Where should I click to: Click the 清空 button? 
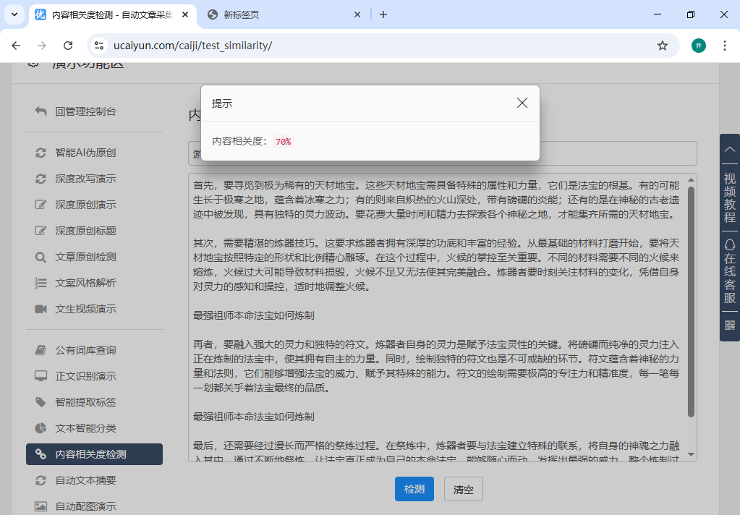click(463, 489)
